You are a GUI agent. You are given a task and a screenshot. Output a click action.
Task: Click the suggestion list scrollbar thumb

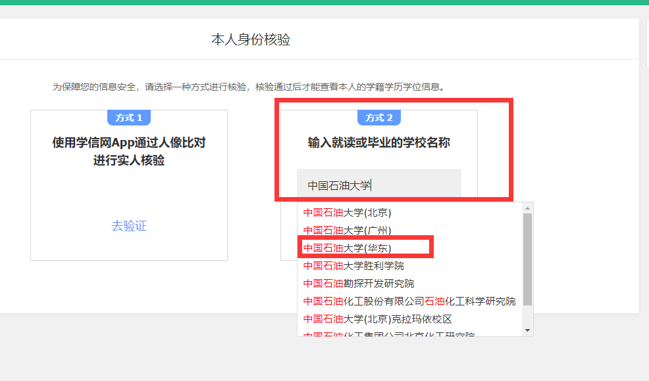click(527, 259)
